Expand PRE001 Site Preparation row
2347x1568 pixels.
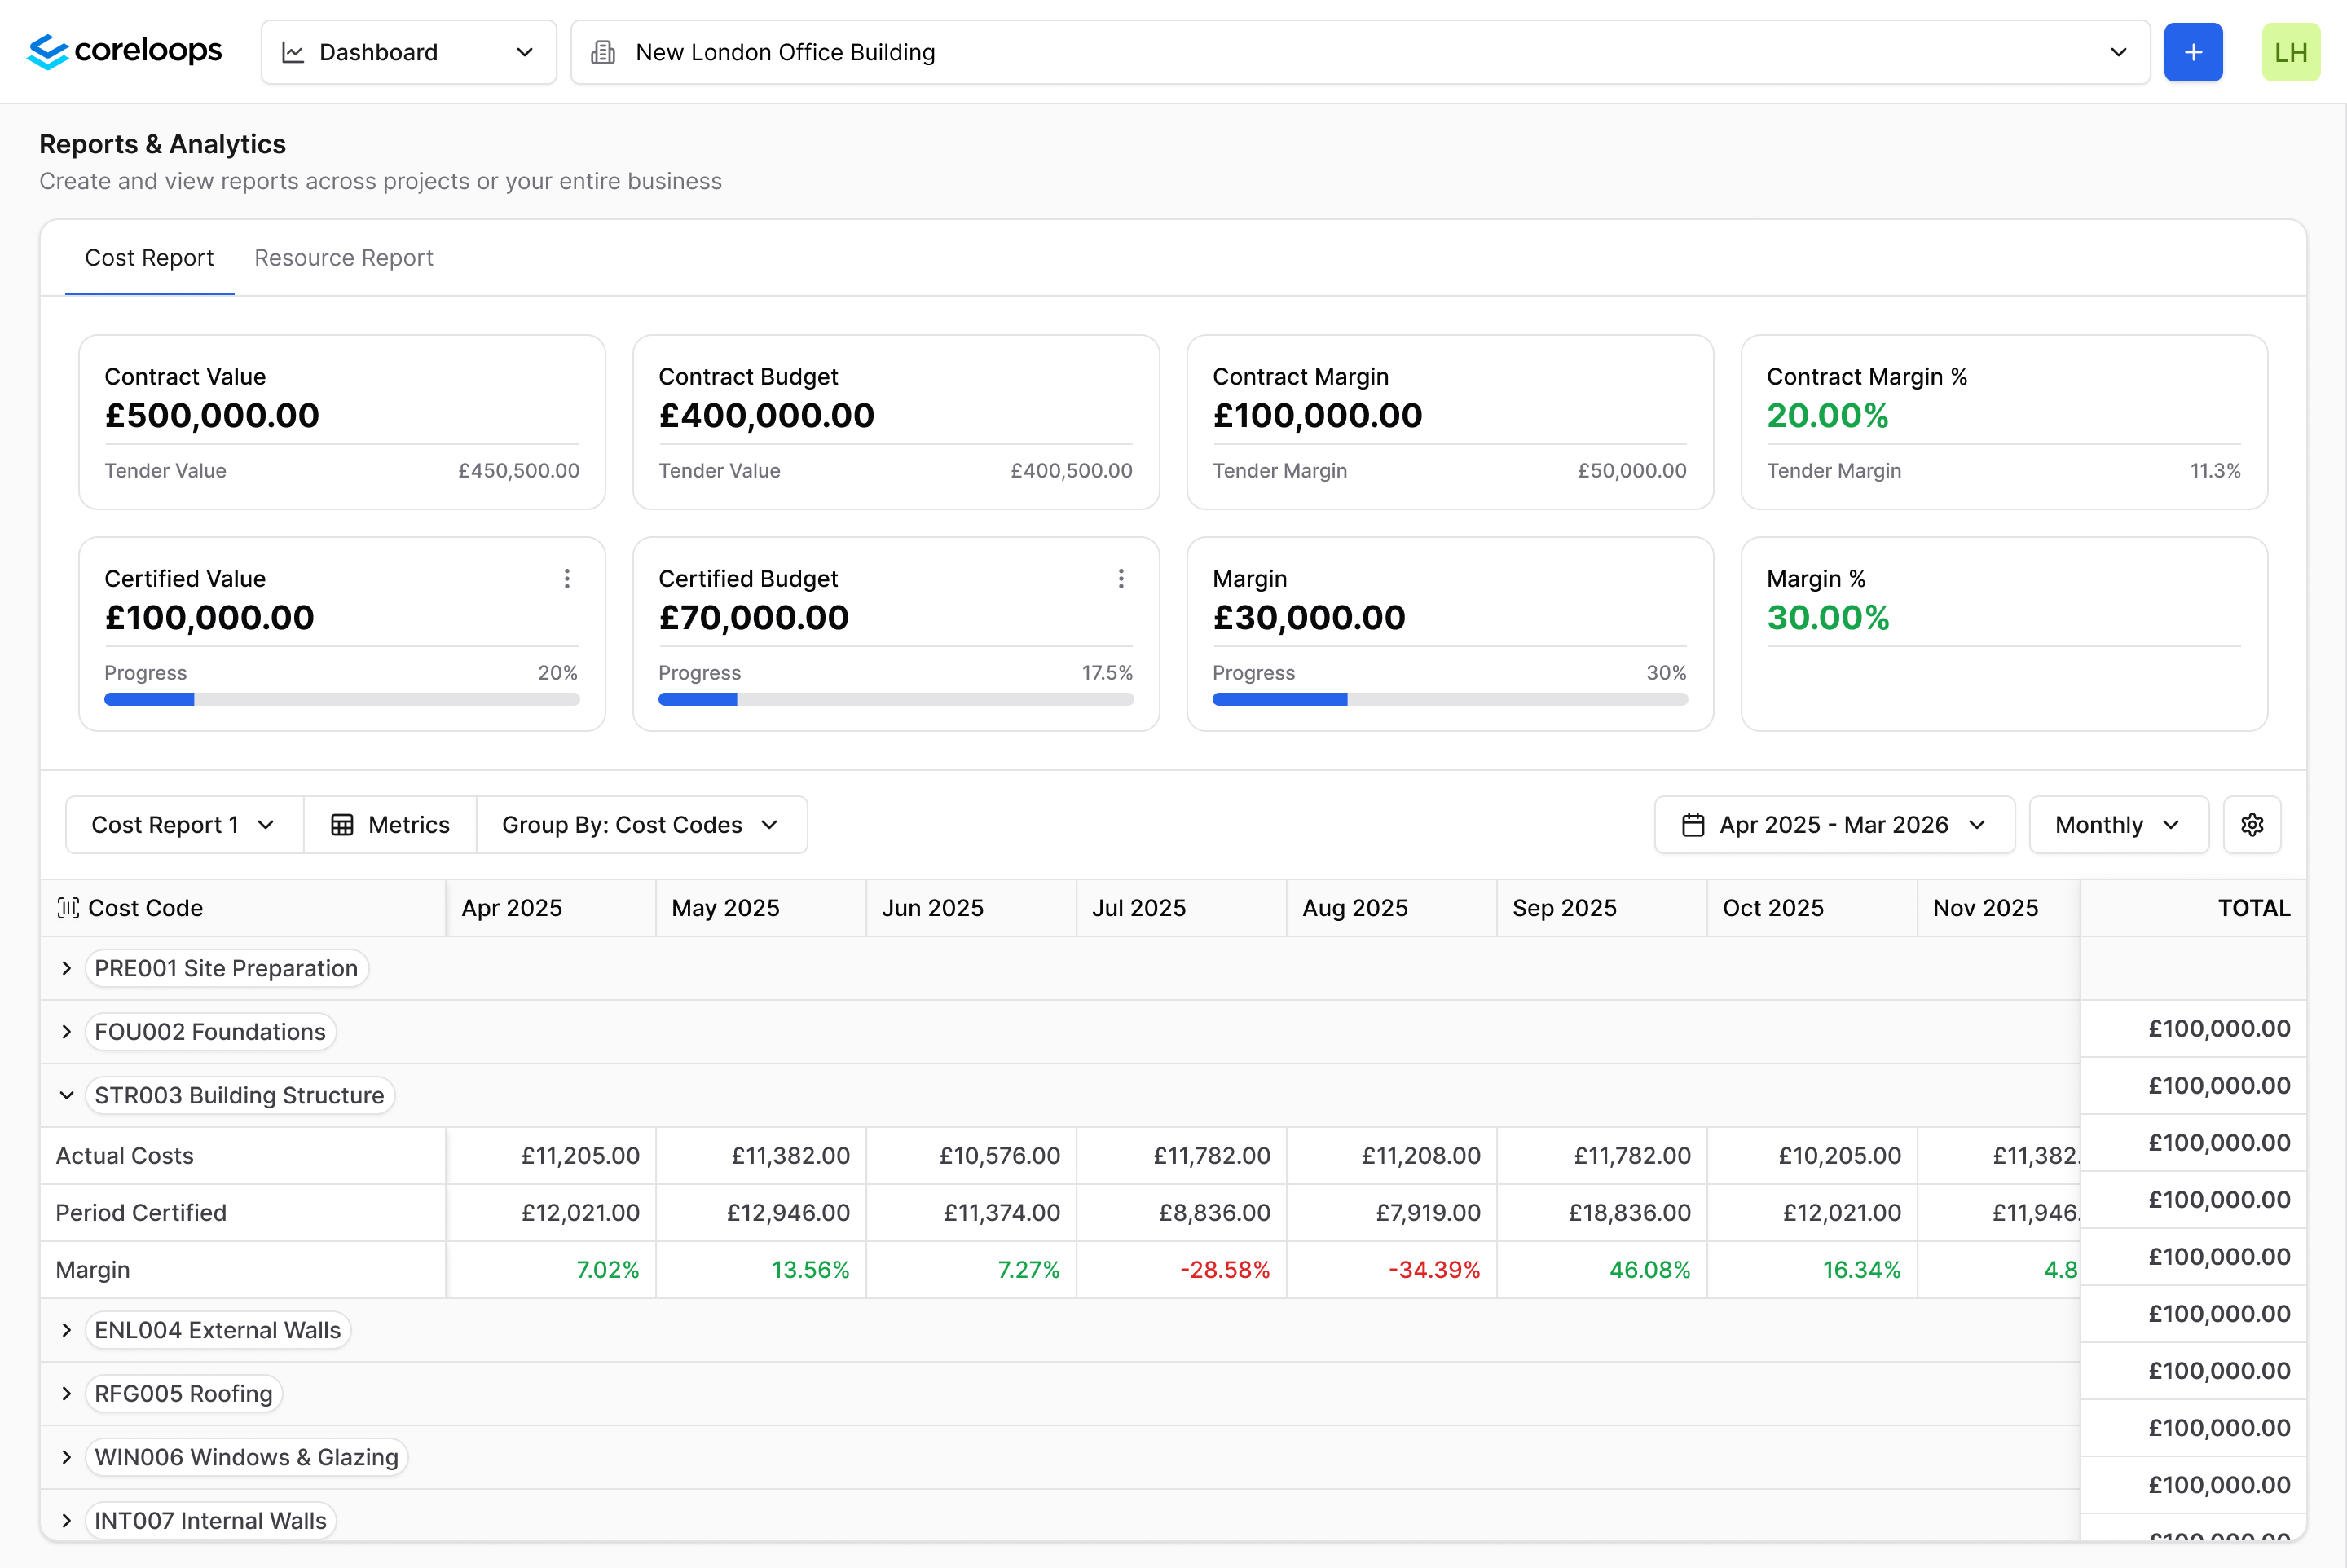coord(67,968)
